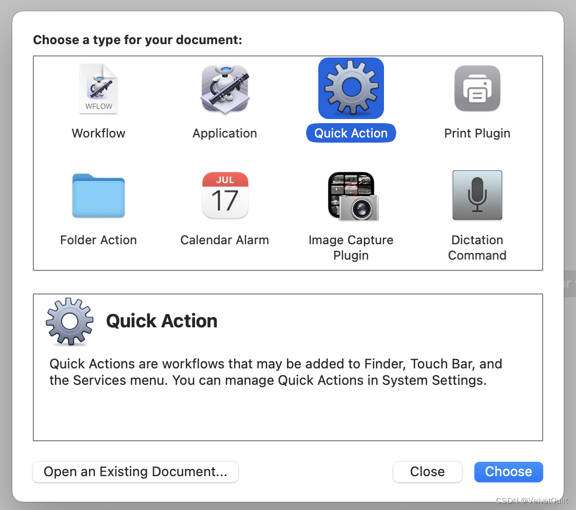Image resolution: width=576 pixels, height=510 pixels.
Task: Click the selected "Quick Action" label
Action: click(x=351, y=133)
